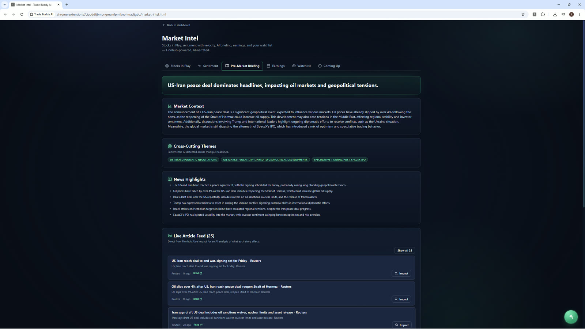Click Show all 25 button
Image resolution: width=585 pixels, height=329 pixels.
tap(404, 250)
